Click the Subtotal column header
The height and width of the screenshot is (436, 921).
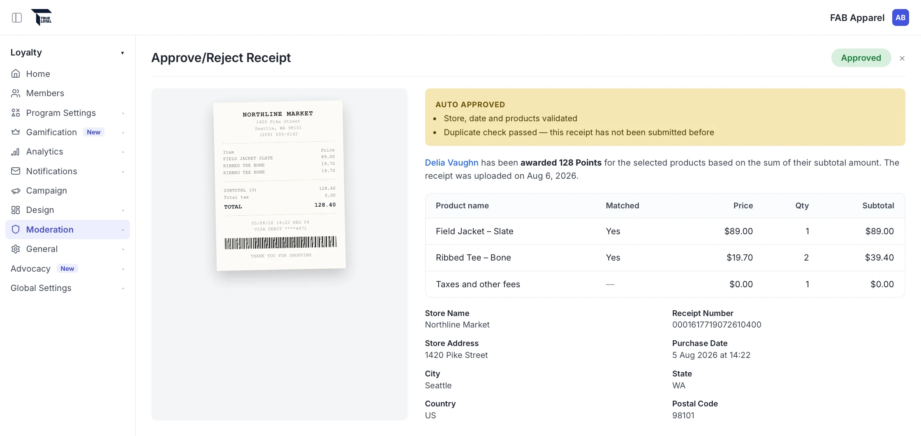(x=878, y=205)
